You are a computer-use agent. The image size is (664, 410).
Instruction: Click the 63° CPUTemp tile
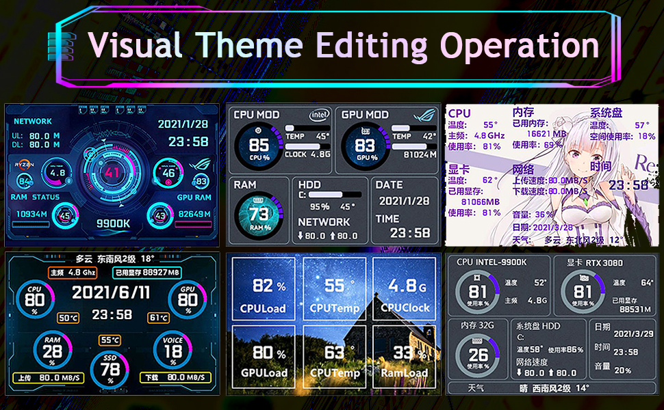pos(334,357)
